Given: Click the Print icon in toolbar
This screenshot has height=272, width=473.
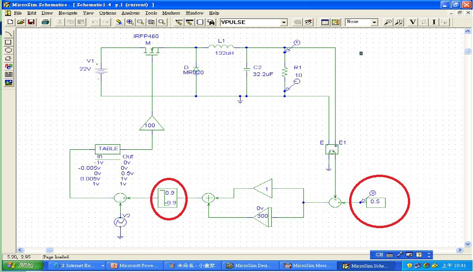Looking at the screenshot, I should point(45,22).
